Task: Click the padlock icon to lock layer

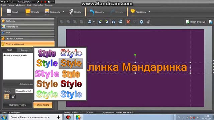Action: pyautogui.click(x=148, y=22)
